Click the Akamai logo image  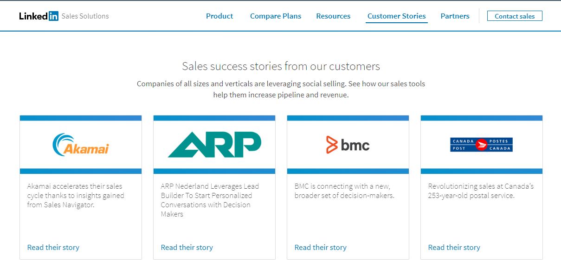point(81,145)
